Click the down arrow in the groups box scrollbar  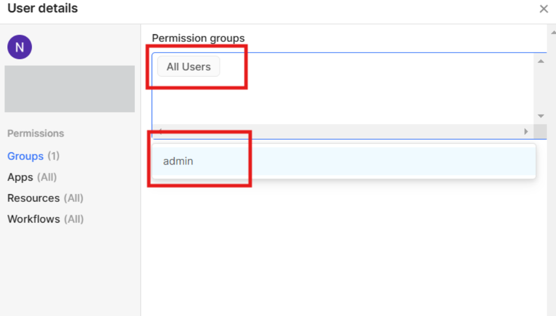[541, 116]
